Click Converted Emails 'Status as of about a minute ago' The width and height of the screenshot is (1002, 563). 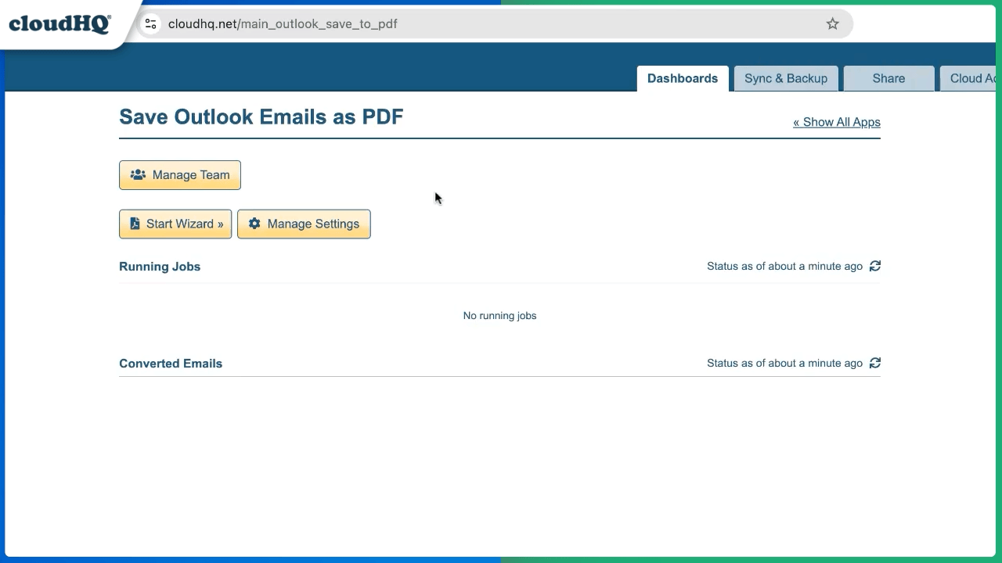point(784,364)
